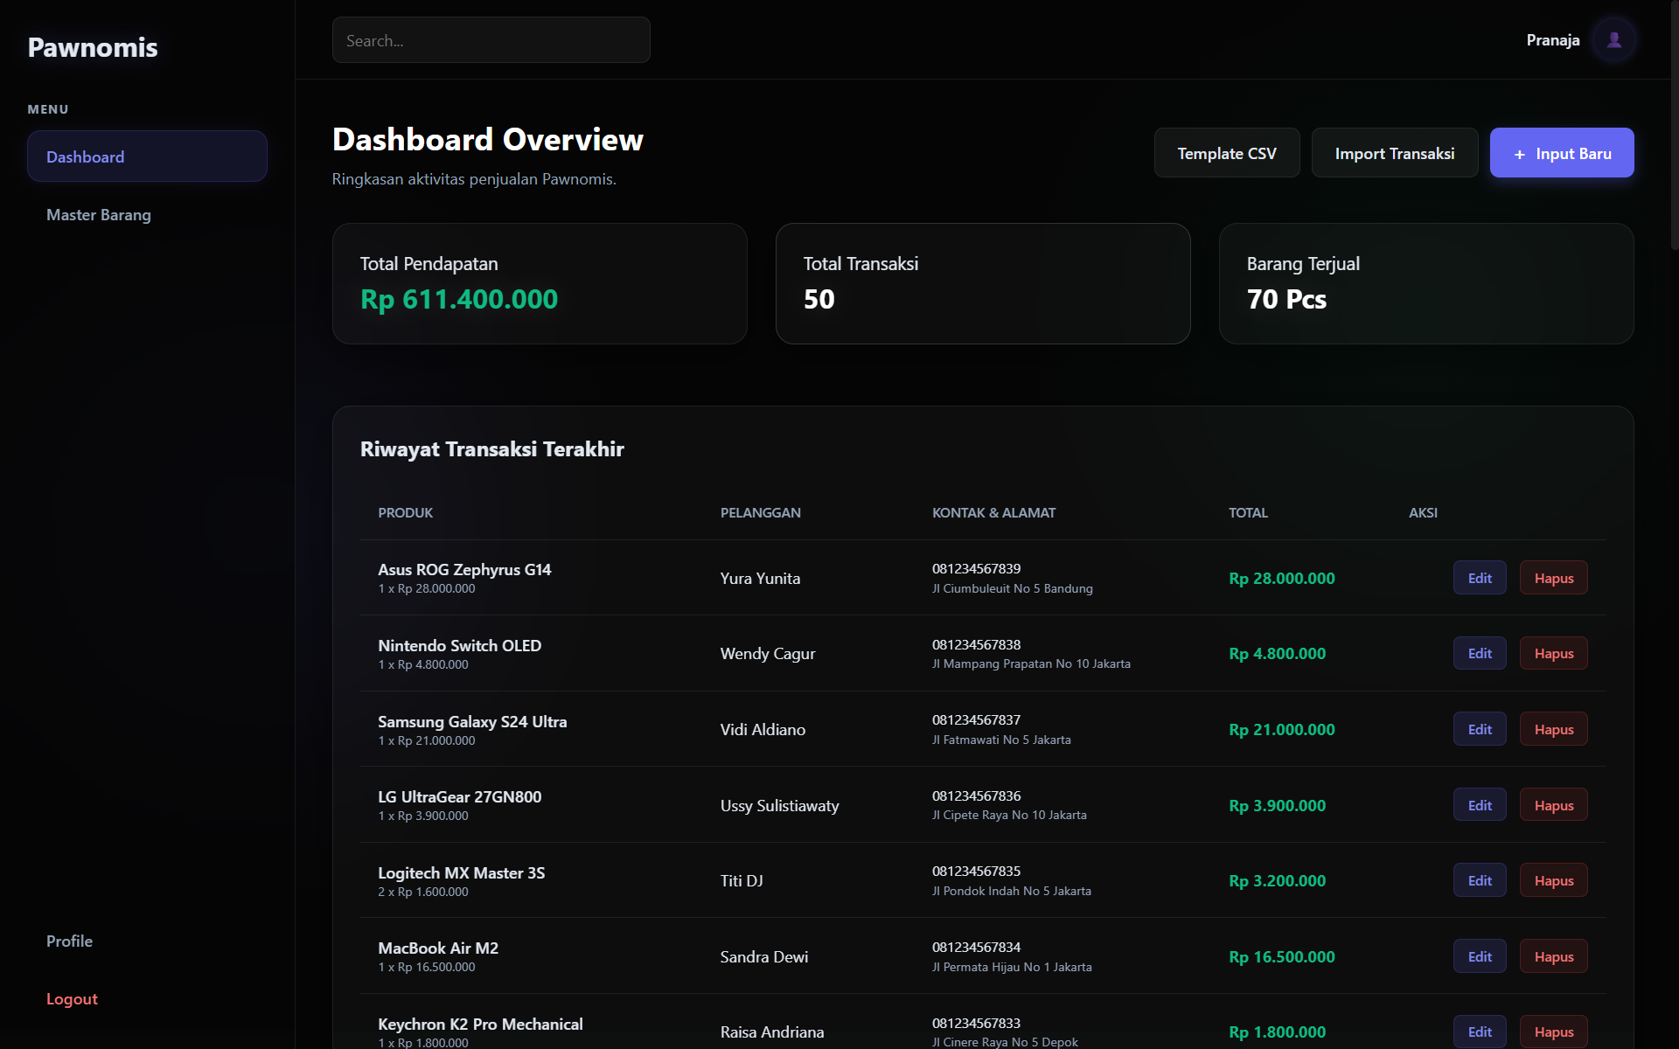Hapus the Logitech MX Master 3S row
Viewport: 1679px width, 1049px height.
pos(1553,880)
